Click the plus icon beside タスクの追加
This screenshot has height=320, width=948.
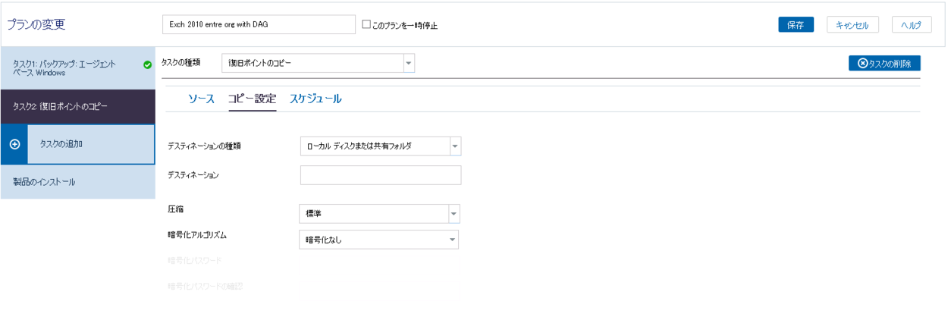[x=14, y=144]
